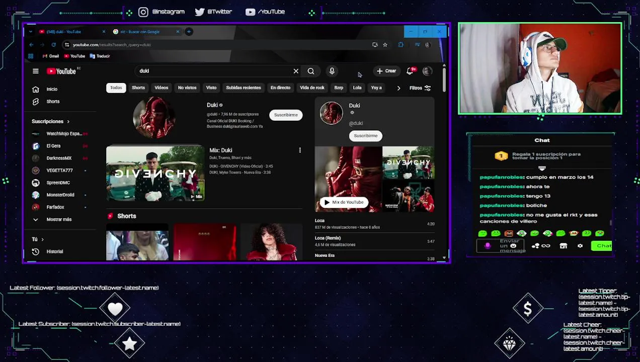Open the Chrome tab search dropdown arrow
The width and height of the screenshot is (640, 362).
pos(31,32)
